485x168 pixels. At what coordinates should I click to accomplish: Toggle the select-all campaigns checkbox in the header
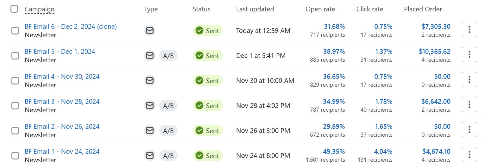[14, 9]
